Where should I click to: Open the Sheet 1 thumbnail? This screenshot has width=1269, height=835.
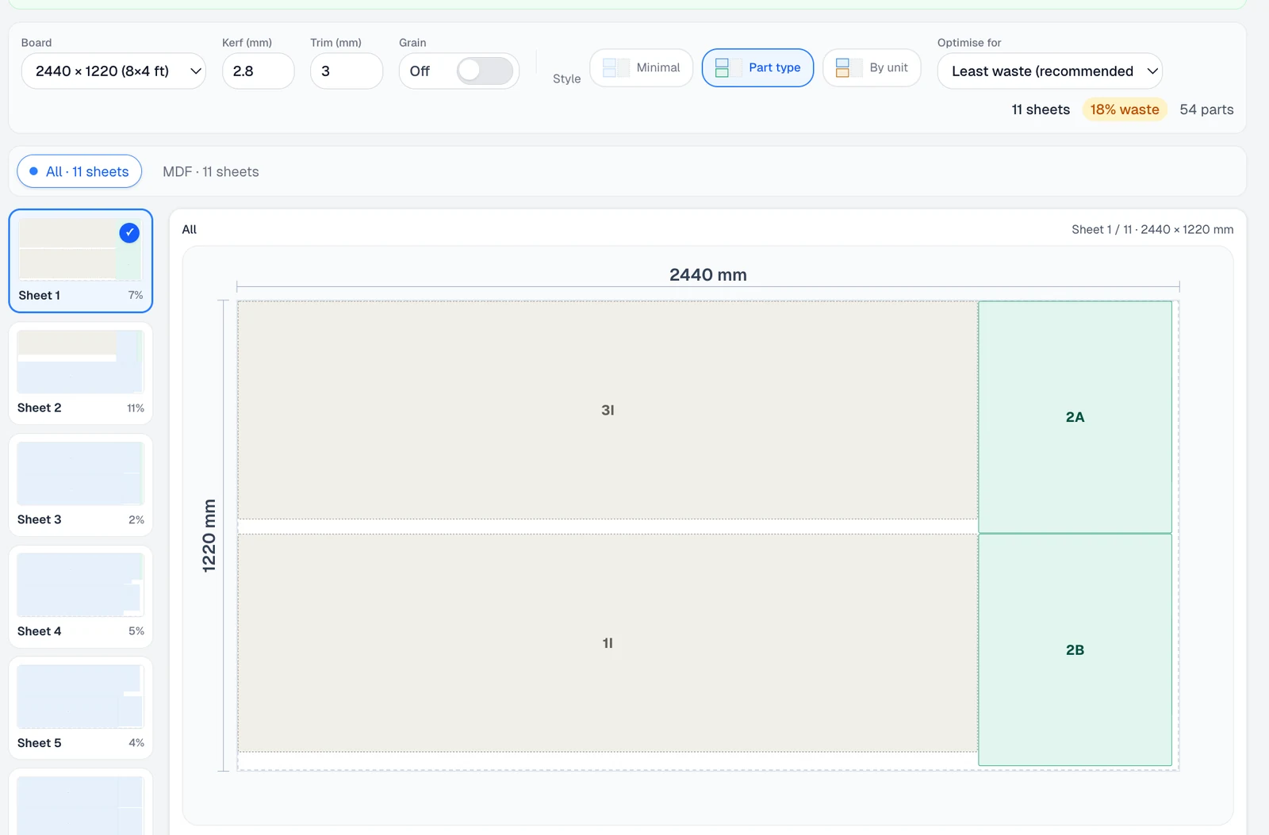pos(80,261)
